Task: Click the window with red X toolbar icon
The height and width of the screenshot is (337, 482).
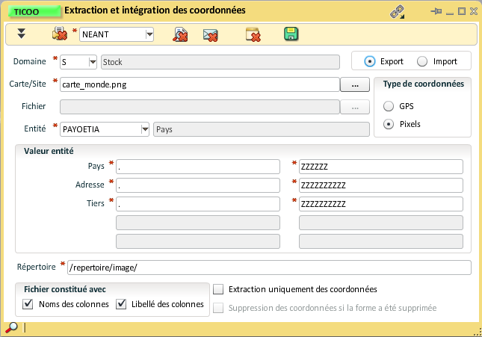Action: pyautogui.click(x=253, y=34)
